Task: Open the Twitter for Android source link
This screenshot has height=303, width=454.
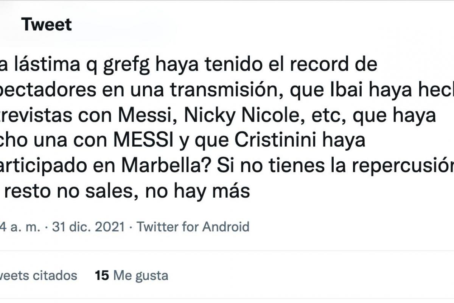Action: [193, 227]
